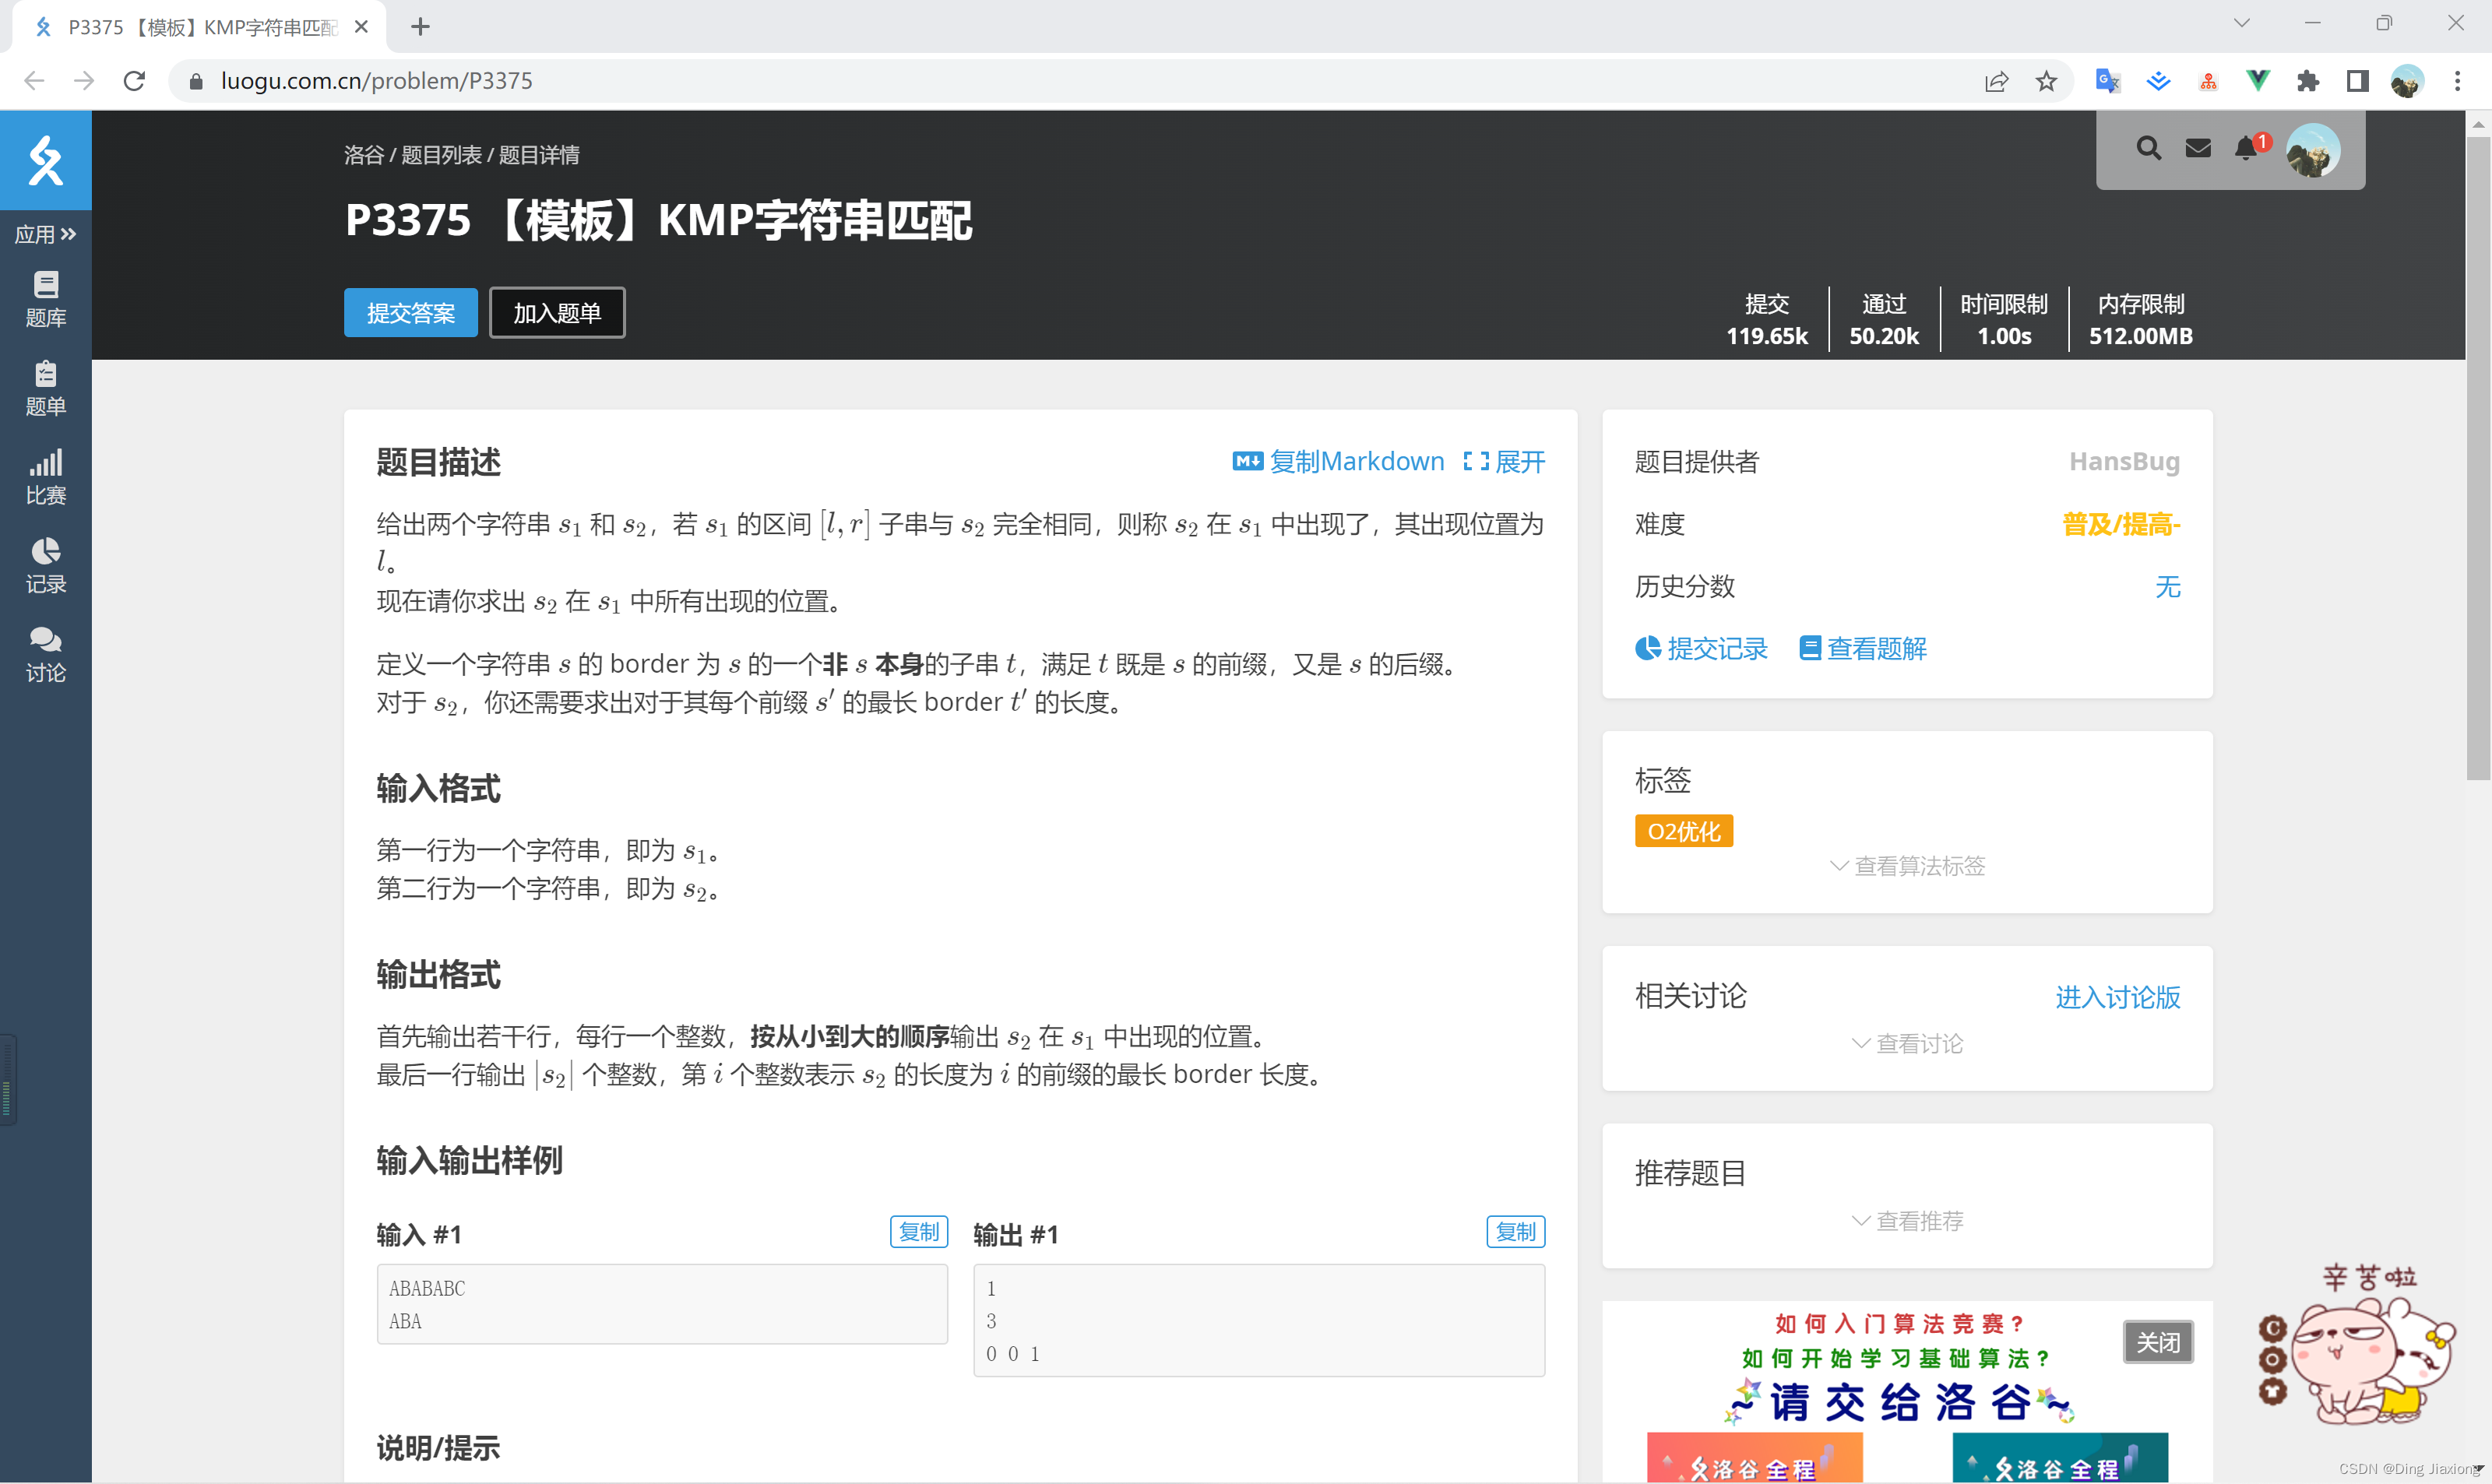Open notifications via the bell icon
The image size is (2492, 1484).
point(2245,147)
